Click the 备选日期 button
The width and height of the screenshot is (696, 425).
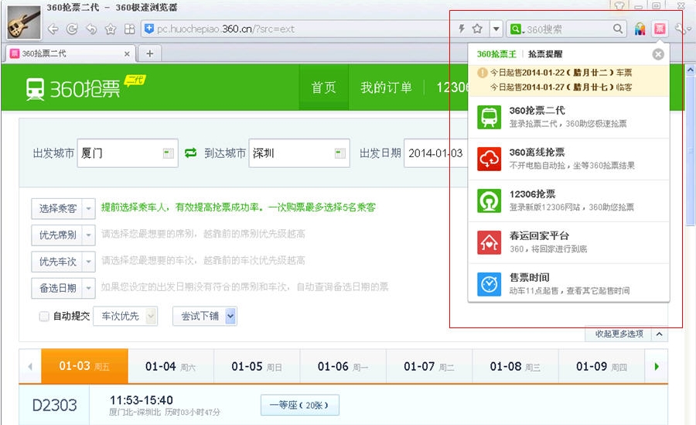coord(57,288)
